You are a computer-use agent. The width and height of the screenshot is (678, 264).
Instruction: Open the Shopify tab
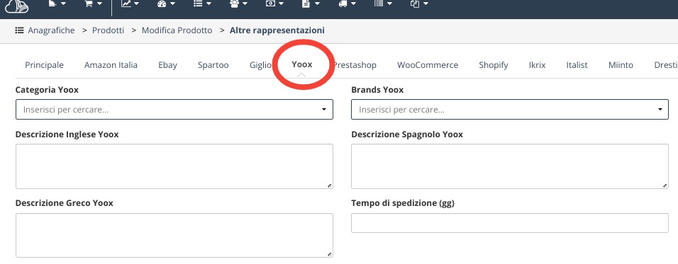click(x=494, y=65)
